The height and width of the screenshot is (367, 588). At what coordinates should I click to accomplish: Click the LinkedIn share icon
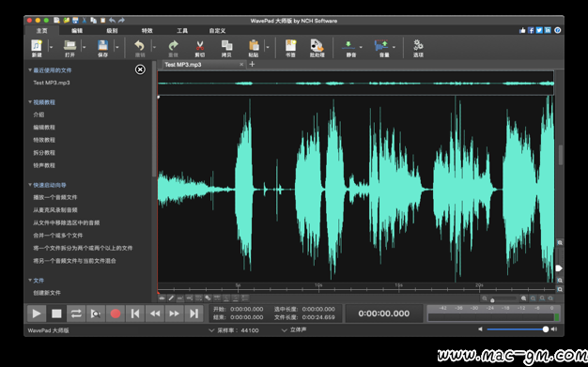click(548, 30)
